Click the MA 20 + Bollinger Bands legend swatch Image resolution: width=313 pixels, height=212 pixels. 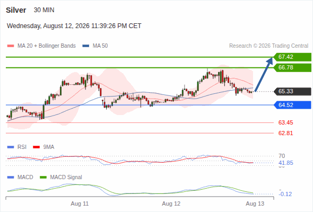[11, 46]
